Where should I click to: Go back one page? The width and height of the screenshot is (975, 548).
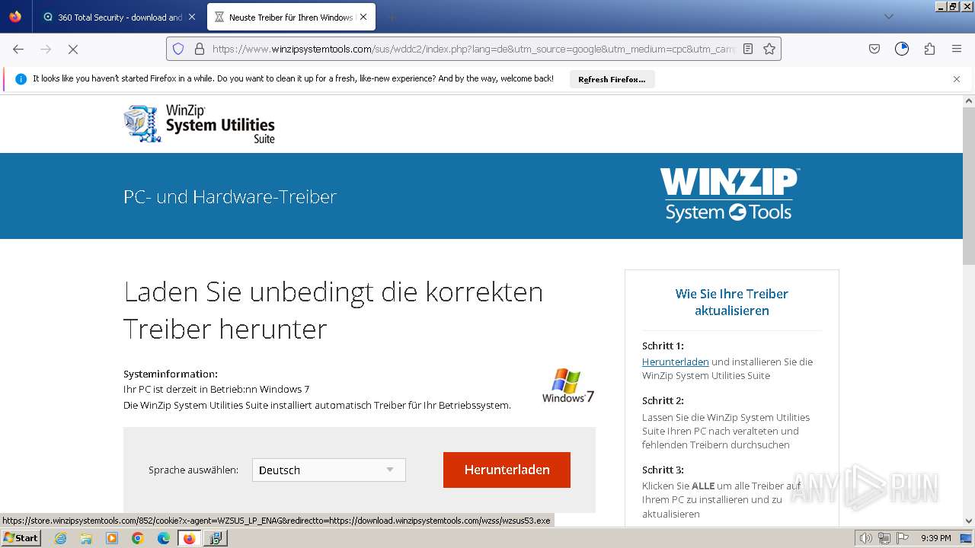coord(18,49)
